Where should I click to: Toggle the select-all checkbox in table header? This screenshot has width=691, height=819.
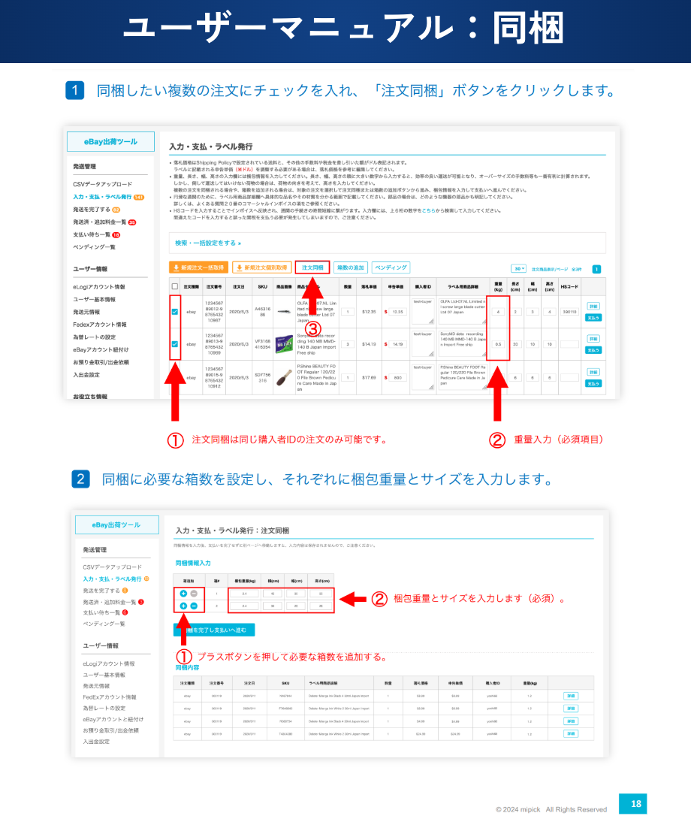pos(175,286)
